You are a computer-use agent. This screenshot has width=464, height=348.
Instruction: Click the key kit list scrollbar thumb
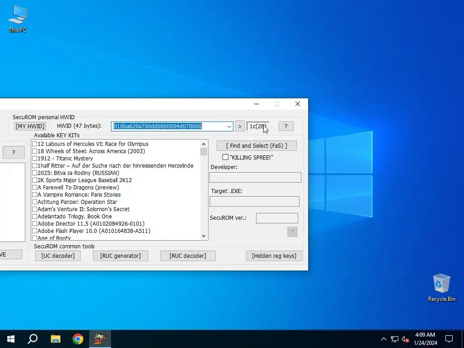(x=203, y=151)
